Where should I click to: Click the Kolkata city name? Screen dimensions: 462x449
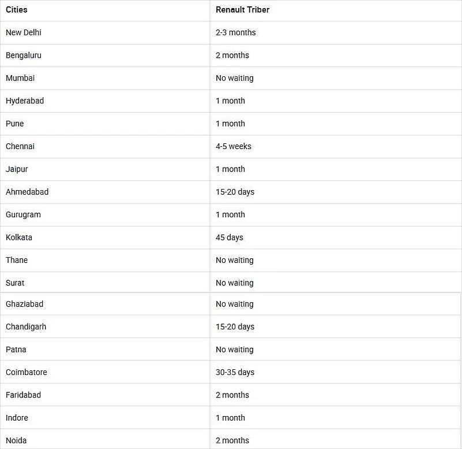19,238
